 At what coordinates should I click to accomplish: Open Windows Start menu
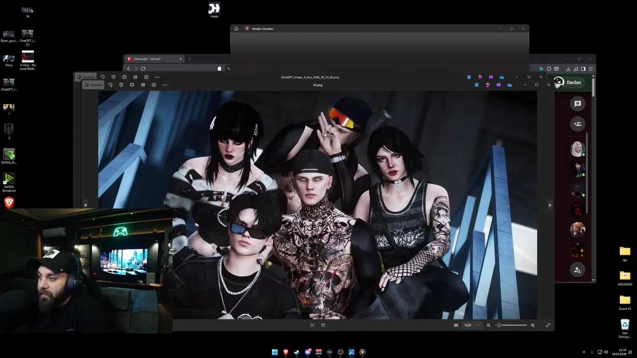click(275, 352)
